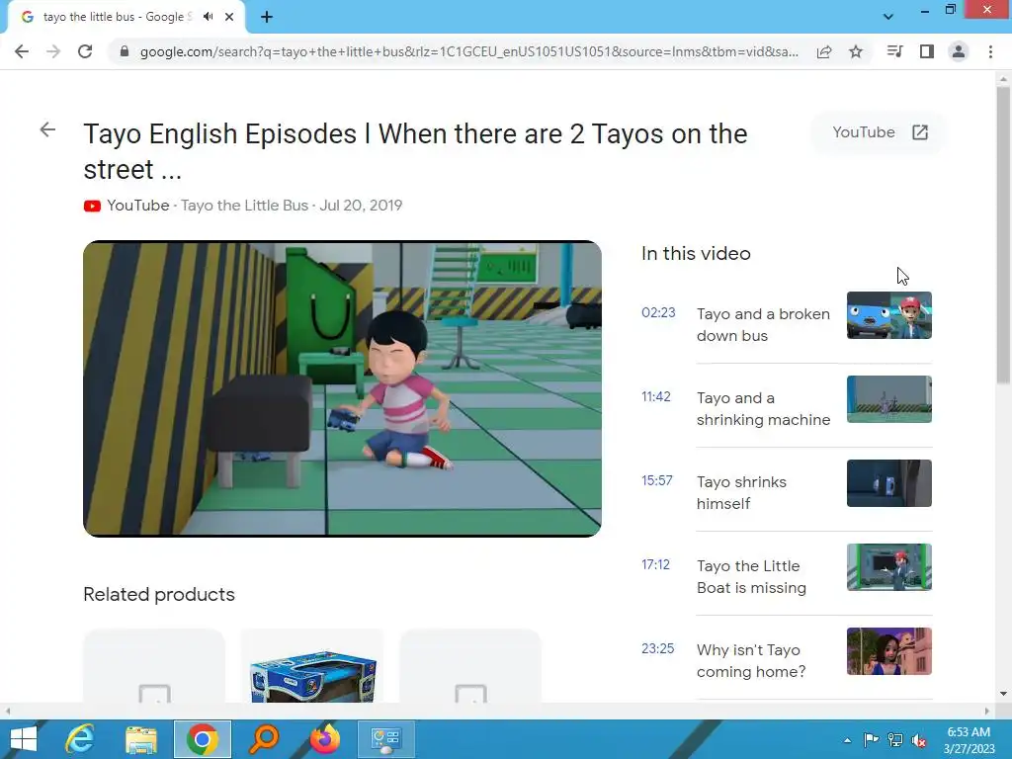Bookmark this page with the star icon
The height and width of the screenshot is (759, 1012).
[x=856, y=51]
